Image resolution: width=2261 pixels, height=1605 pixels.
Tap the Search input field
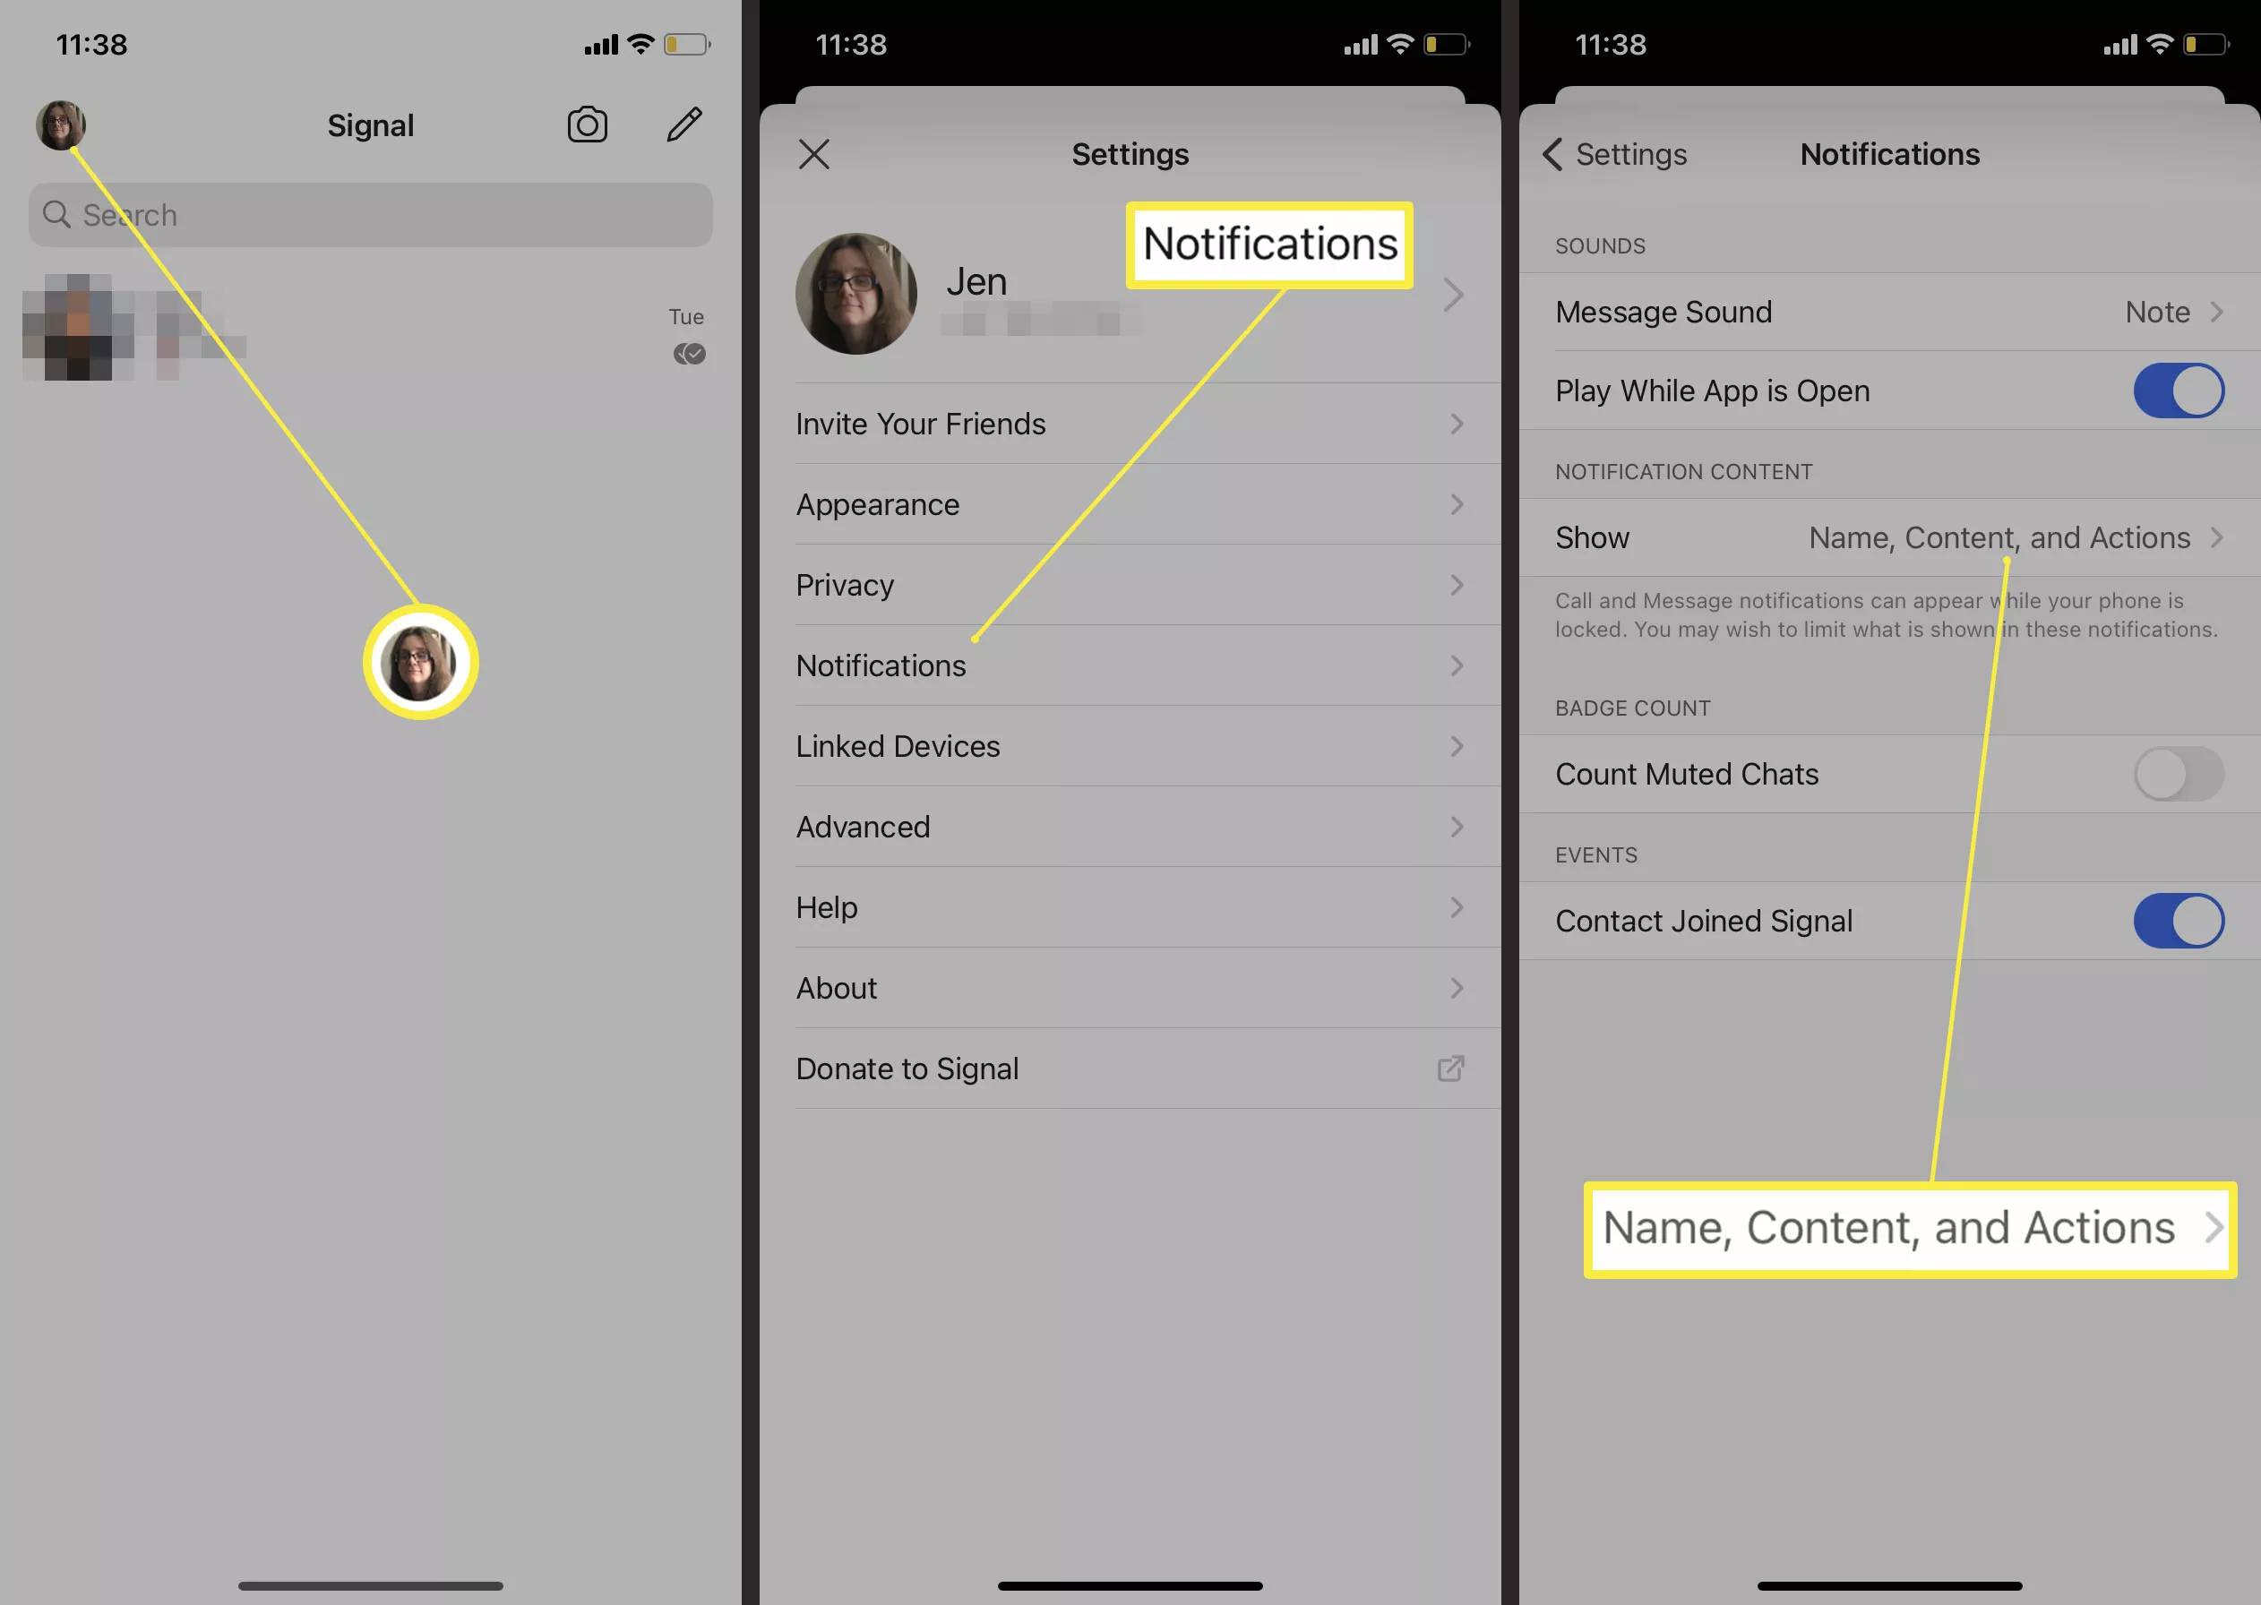pos(372,215)
